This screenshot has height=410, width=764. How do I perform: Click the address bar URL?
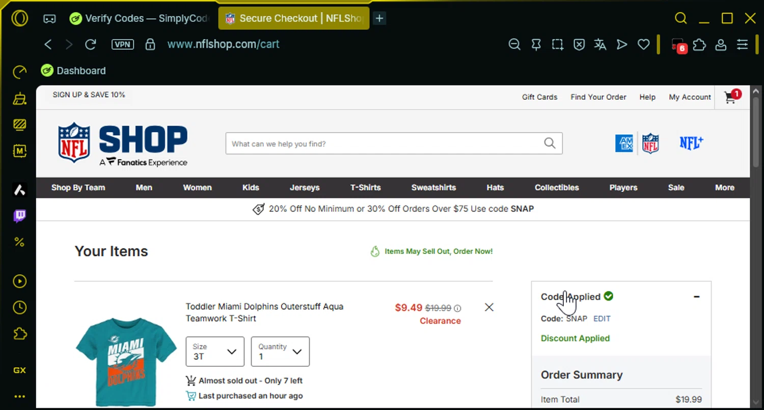(223, 44)
